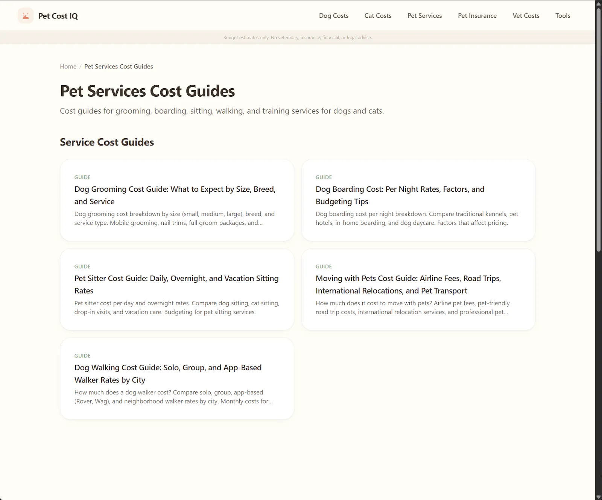
Task: Go to Pet Services in navigation
Action: 424,15
